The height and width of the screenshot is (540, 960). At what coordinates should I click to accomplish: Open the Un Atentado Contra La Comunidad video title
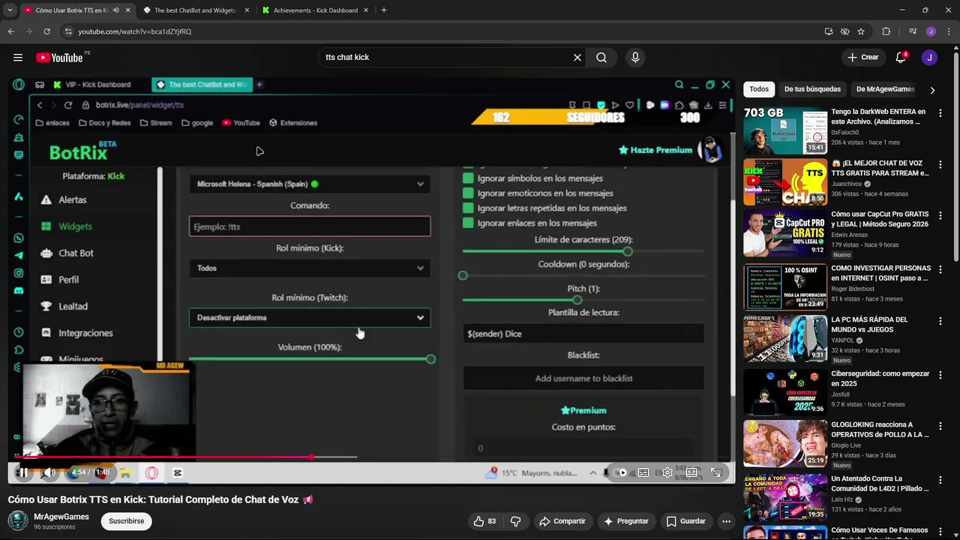880,484
